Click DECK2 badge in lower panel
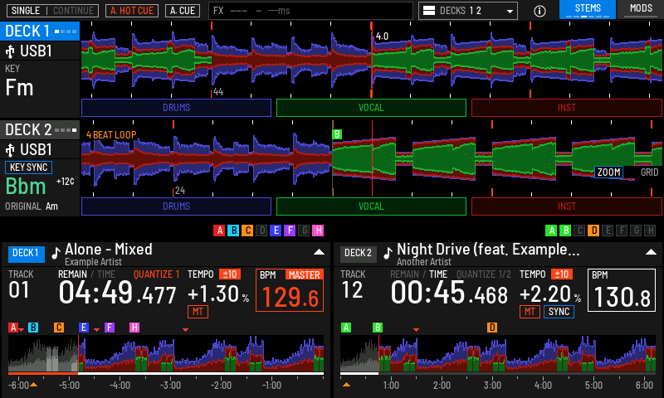The width and height of the screenshot is (664, 398). click(x=359, y=254)
